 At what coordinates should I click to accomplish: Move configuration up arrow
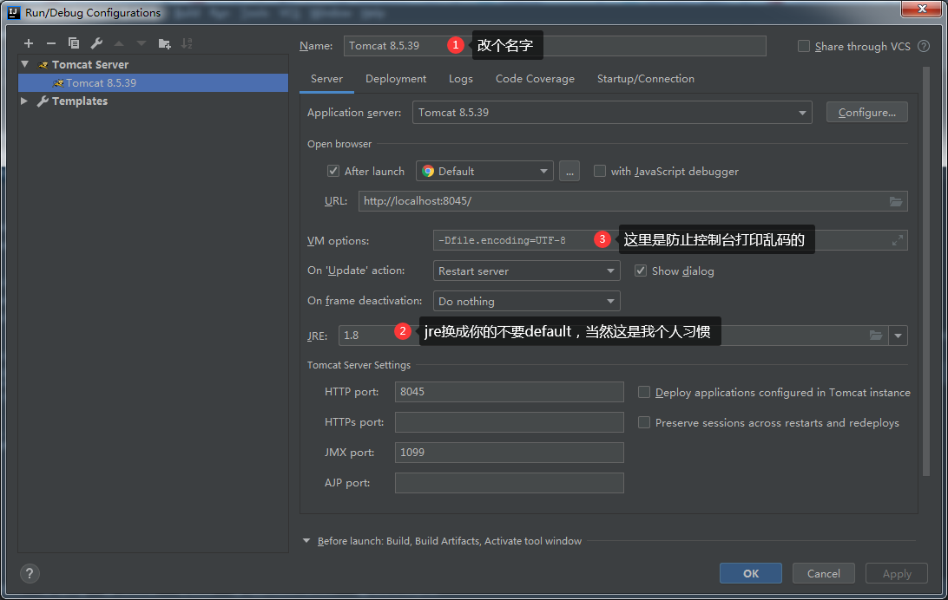pyautogui.click(x=119, y=43)
